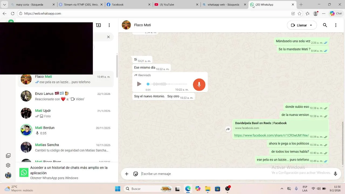Open File Explorer from taskbar
Screen dimensions: 345x194
pos(208,189)
